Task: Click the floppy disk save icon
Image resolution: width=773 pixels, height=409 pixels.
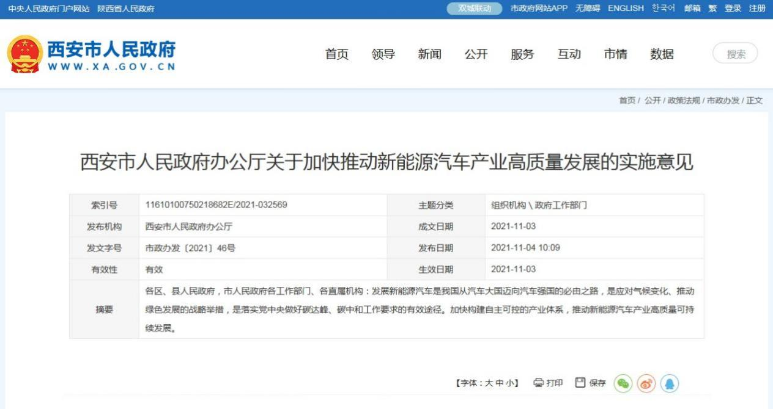Action: pyautogui.click(x=580, y=383)
